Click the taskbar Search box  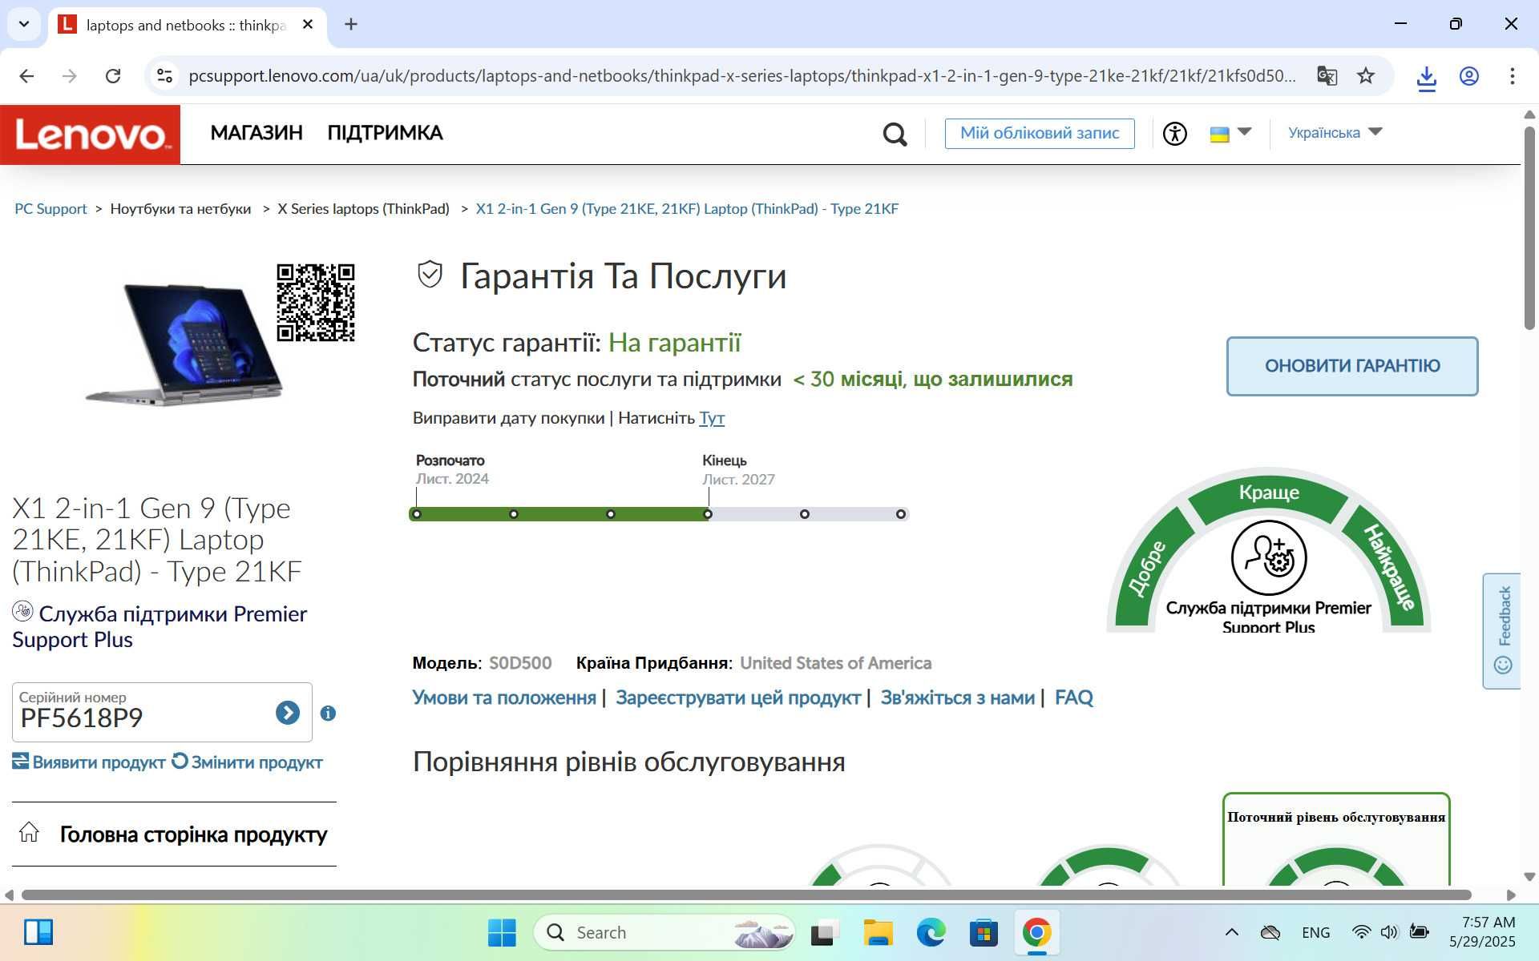point(664,932)
